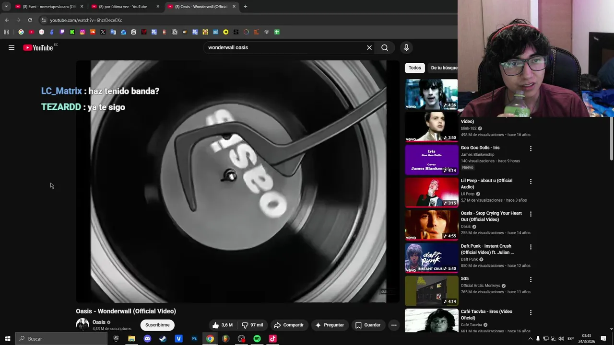Open a new browser tab
This screenshot has height=345, width=614.
[246, 7]
